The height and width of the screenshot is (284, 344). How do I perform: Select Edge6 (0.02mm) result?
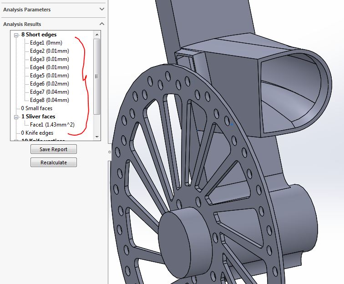coord(49,84)
